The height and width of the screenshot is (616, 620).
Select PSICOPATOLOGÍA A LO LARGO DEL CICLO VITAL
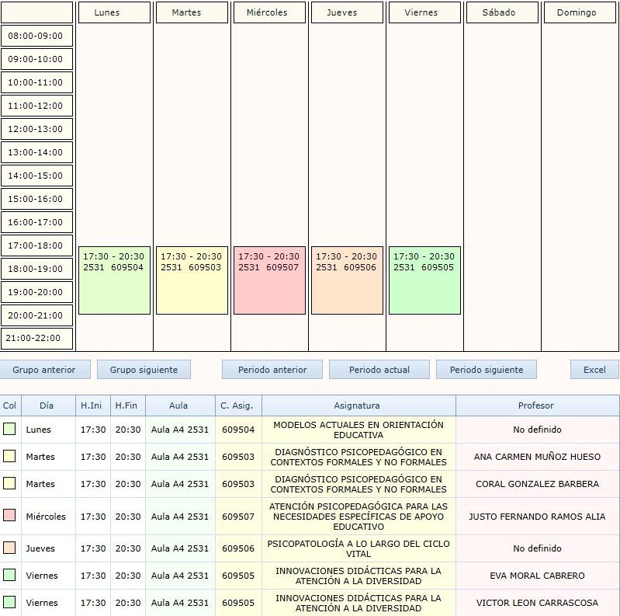(x=358, y=548)
